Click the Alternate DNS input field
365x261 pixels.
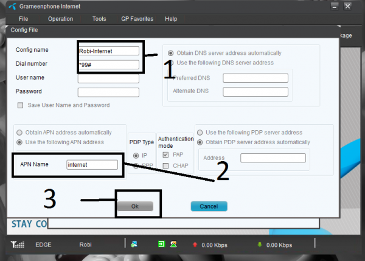[255, 92]
